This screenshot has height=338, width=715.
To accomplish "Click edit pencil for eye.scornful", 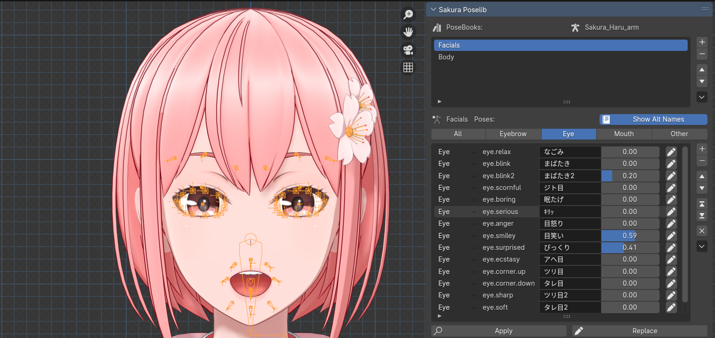I will [671, 188].
